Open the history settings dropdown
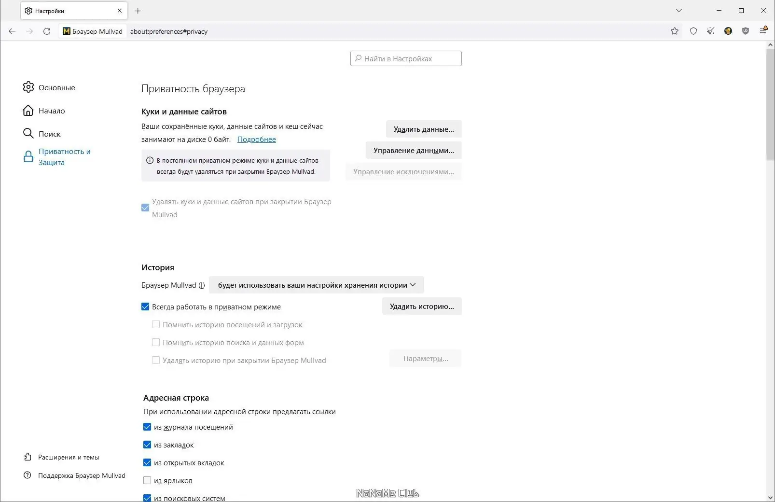This screenshot has height=502, width=775. pos(316,285)
